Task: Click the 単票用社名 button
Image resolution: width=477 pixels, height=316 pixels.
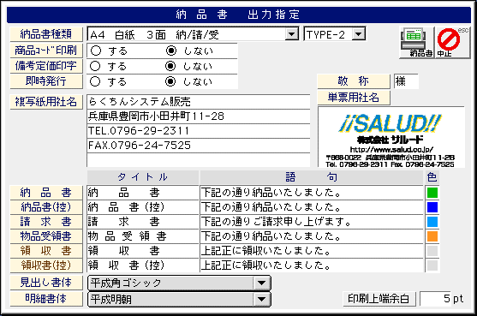Action: coord(354,98)
